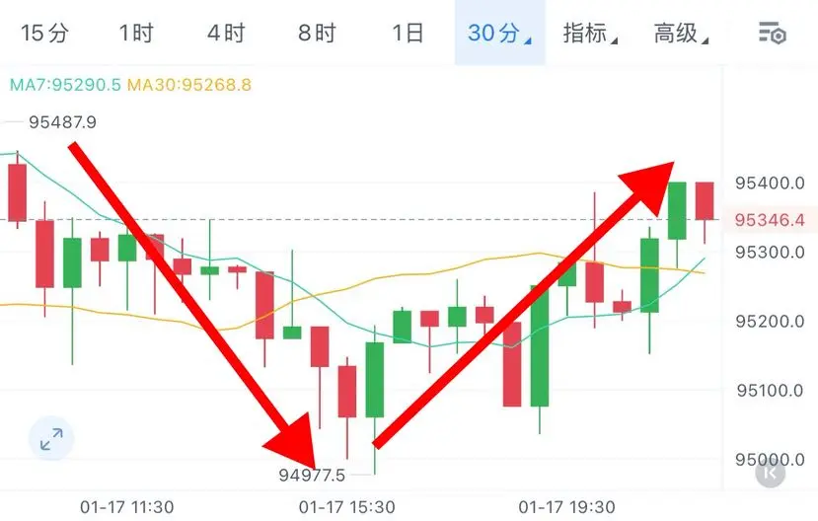818x521 pixels.
Task: Click the 01-17 19:30 time label
Action: [x=567, y=507]
